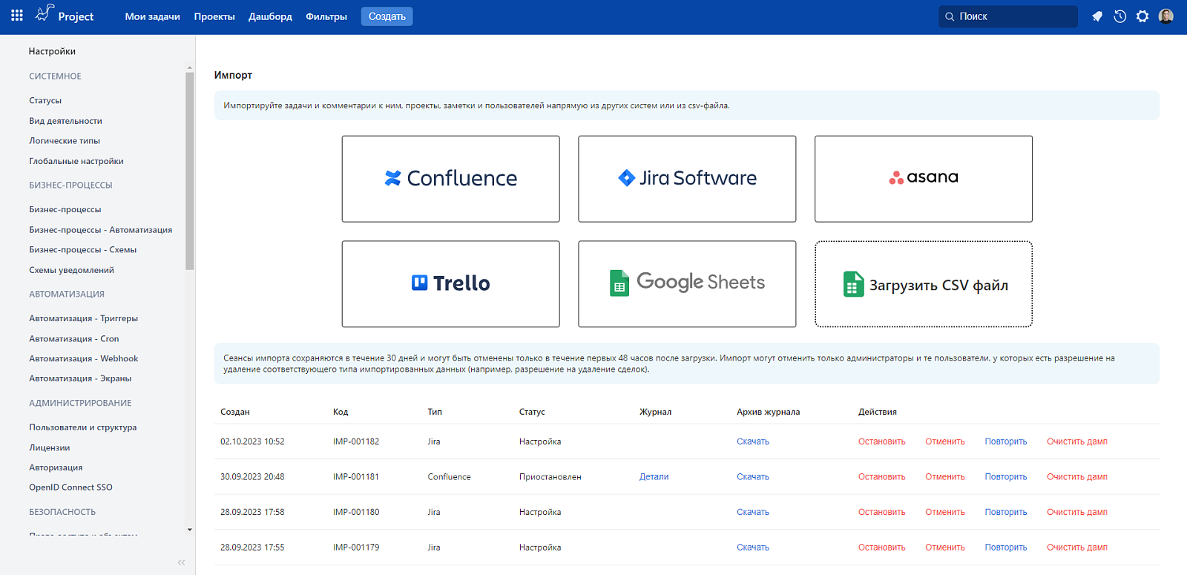The width and height of the screenshot is (1187, 575).
Task: Open the apps grid launcher icon
Action: tap(17, 16)
